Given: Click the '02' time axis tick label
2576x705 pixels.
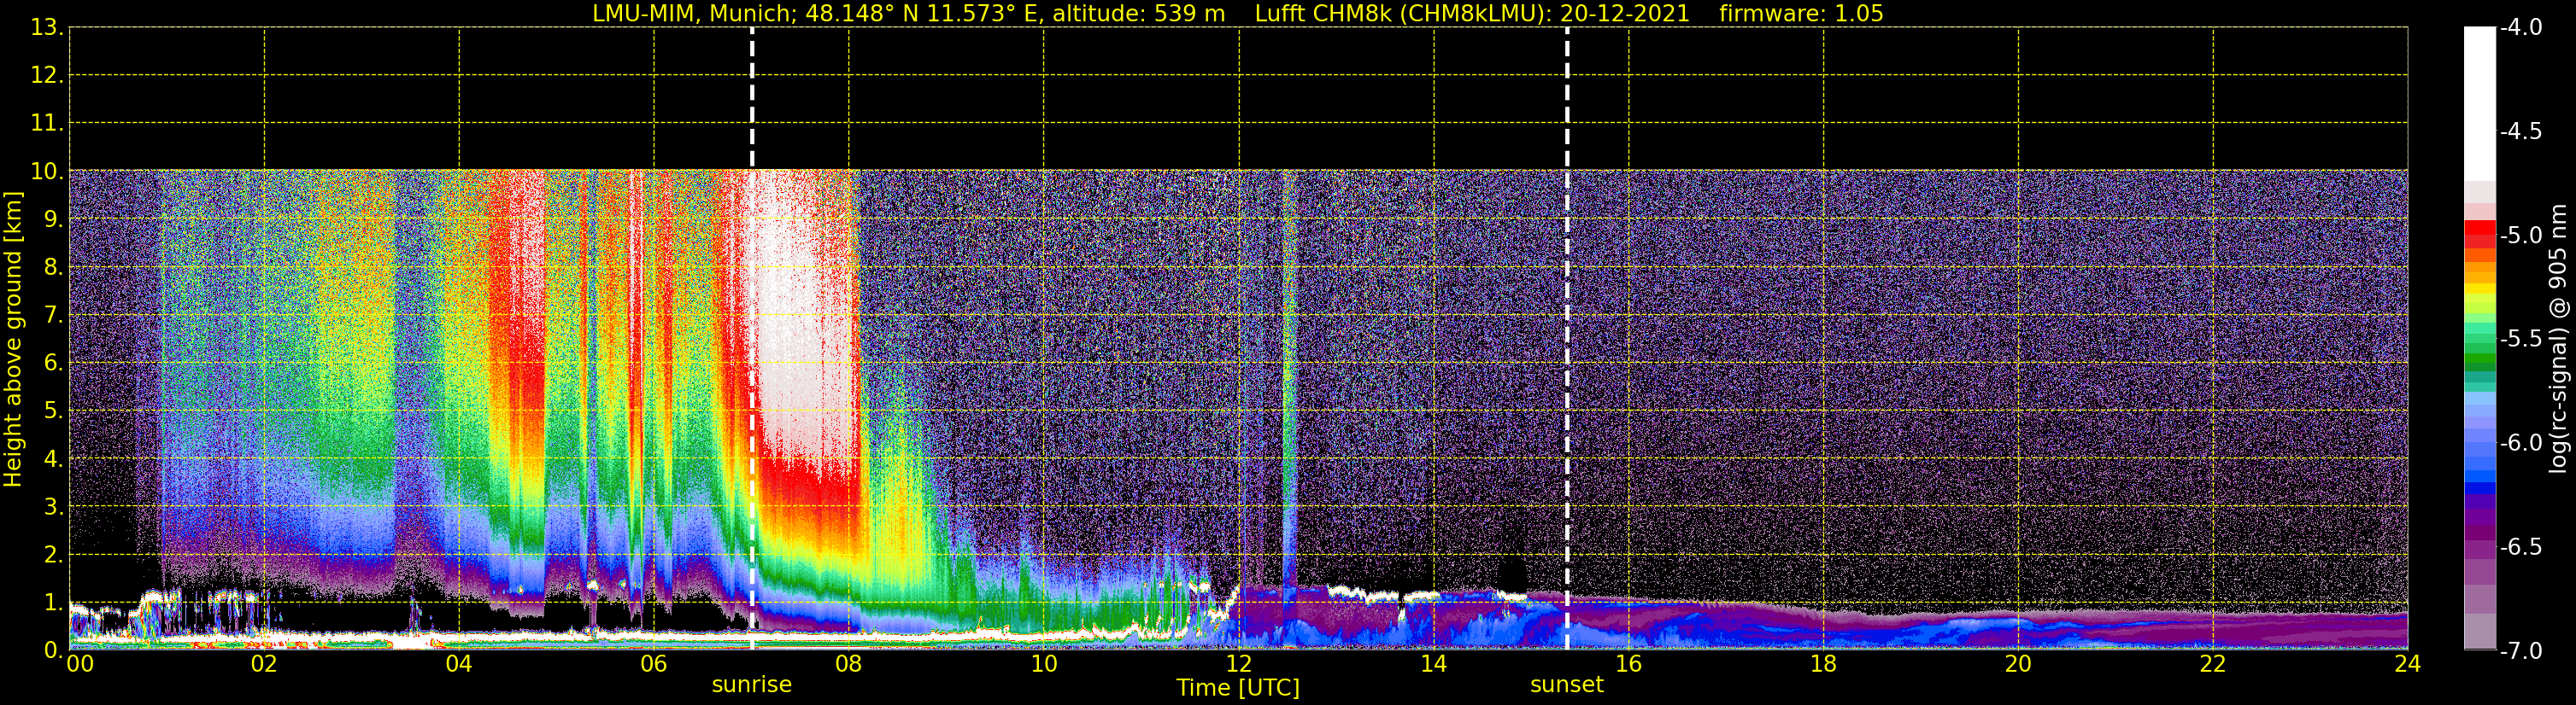Looking at the screenshot, I should click(264, 664).
